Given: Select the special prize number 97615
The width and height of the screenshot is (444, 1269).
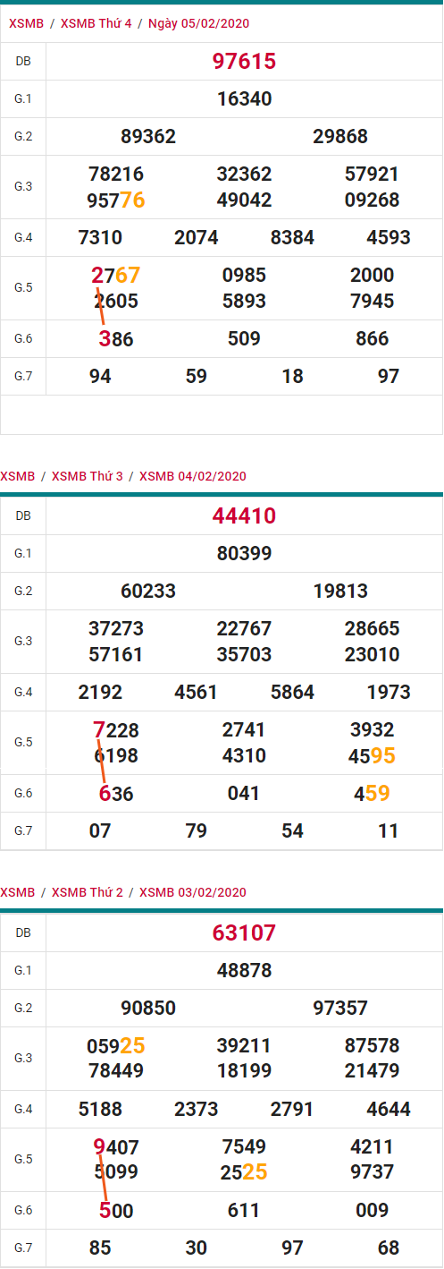Looking at the screenshot, I should tap(244, 61).
